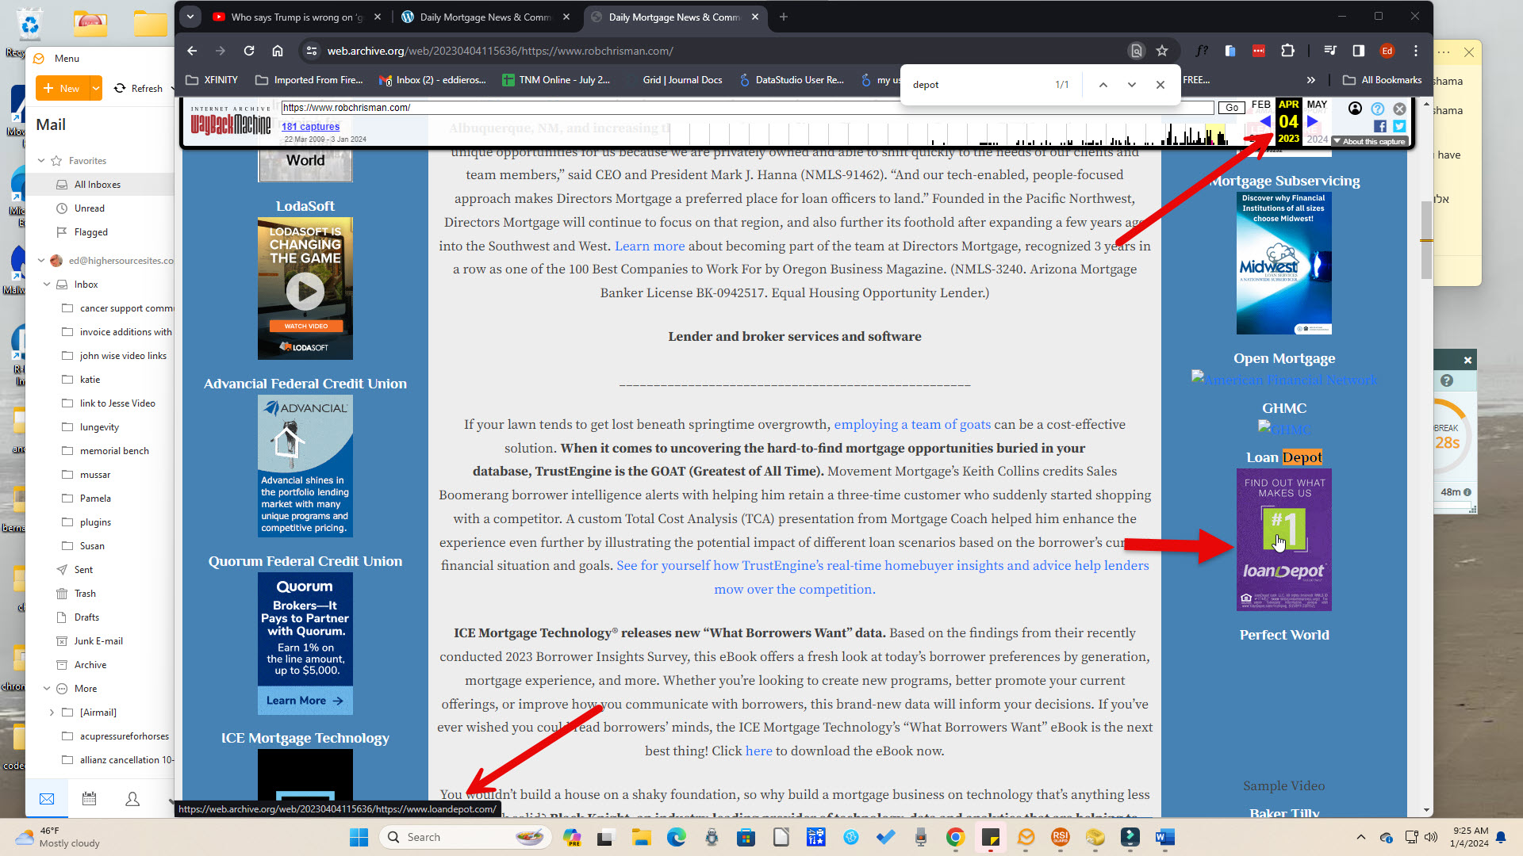The height and width of the screenshot is (856, 1523).
Task: Open the Midwest subservicing ad image
Action: [1284, 263]
